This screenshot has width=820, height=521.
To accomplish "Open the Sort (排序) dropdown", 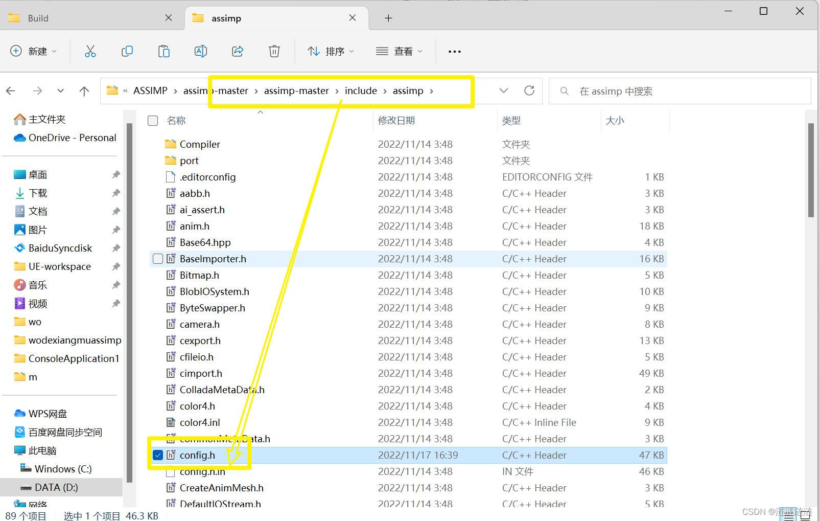I will pos(331,51).
